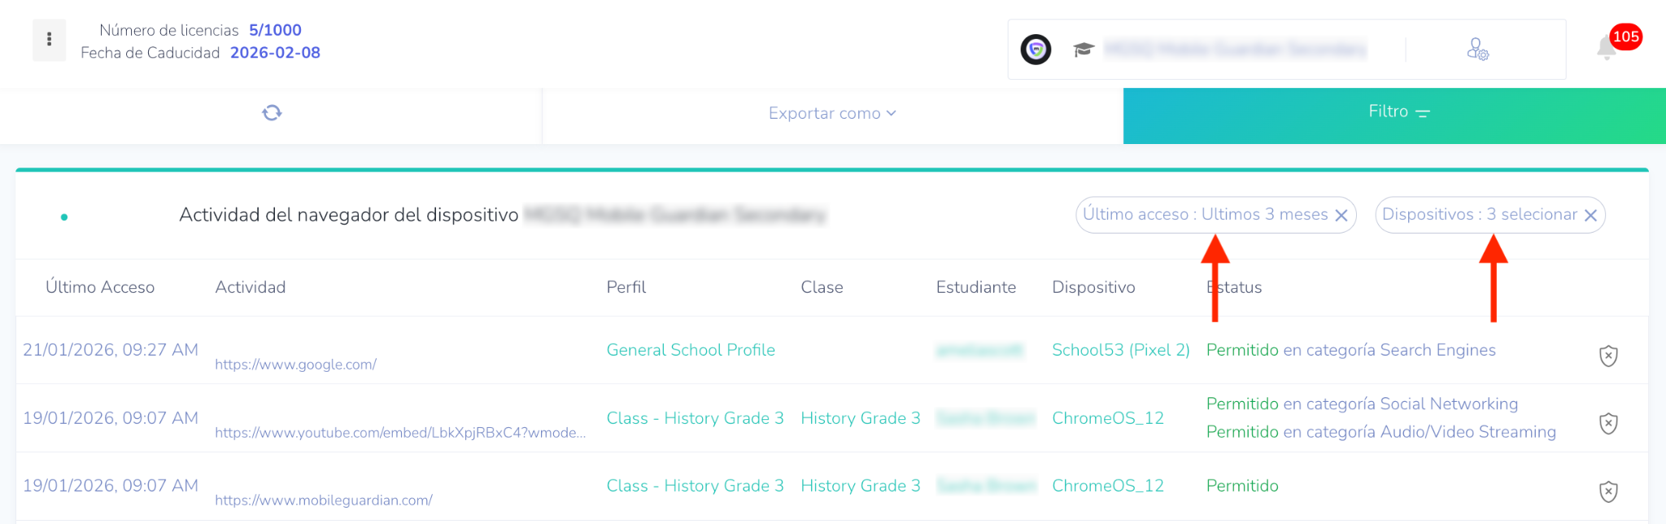Click the Mobile Guardian shield logo
The width and height of the screenshot is (1666, 524).
1036,50
